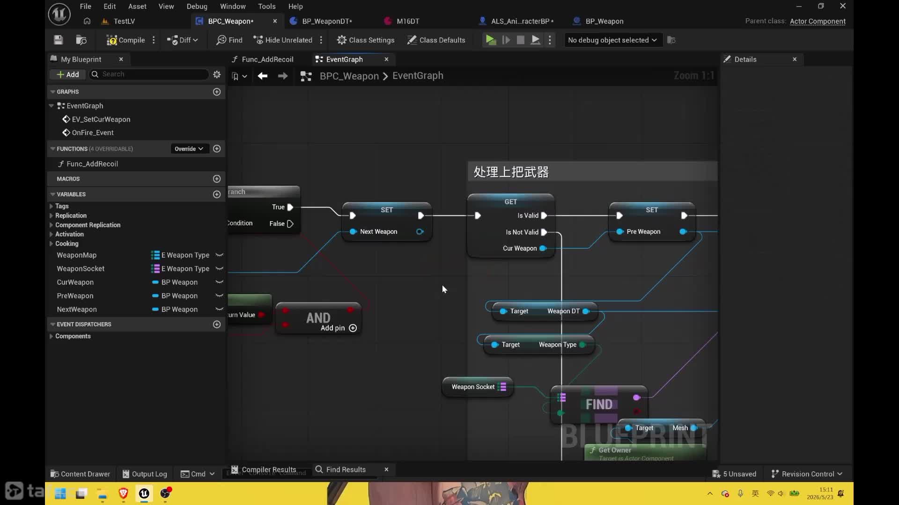Open the Windows Start menu
The width and height of the screenshot is (899, 505).
pyautogui.click(x=60, y=494)
